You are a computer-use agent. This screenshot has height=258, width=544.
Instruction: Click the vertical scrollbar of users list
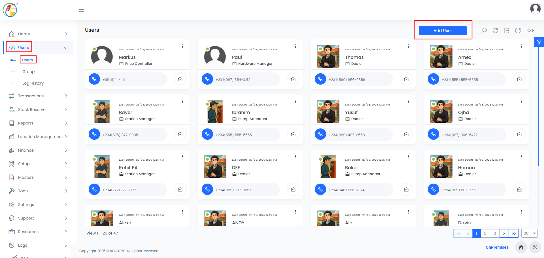[539, 106]
